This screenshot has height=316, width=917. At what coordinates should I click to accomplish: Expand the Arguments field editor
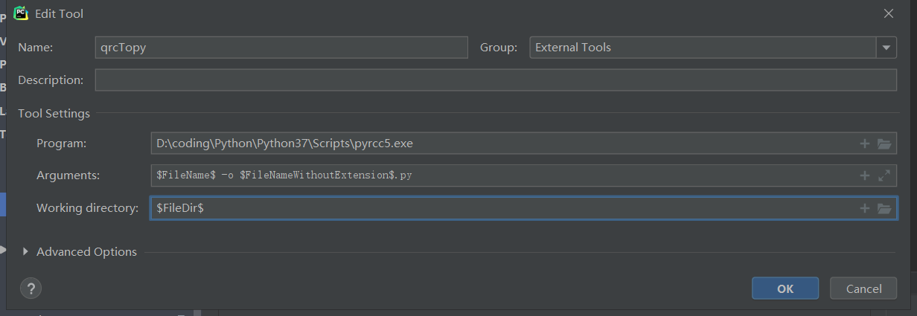[x=884, y=175]
